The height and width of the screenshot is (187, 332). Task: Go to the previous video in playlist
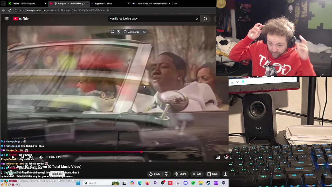[23, 157]
